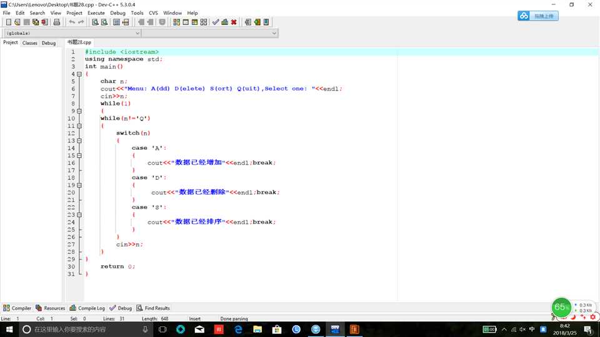The image size is (600, 337).
Task: Open the notification center icon
Action: point(588,330)
